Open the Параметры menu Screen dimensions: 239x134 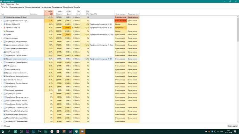10,4
